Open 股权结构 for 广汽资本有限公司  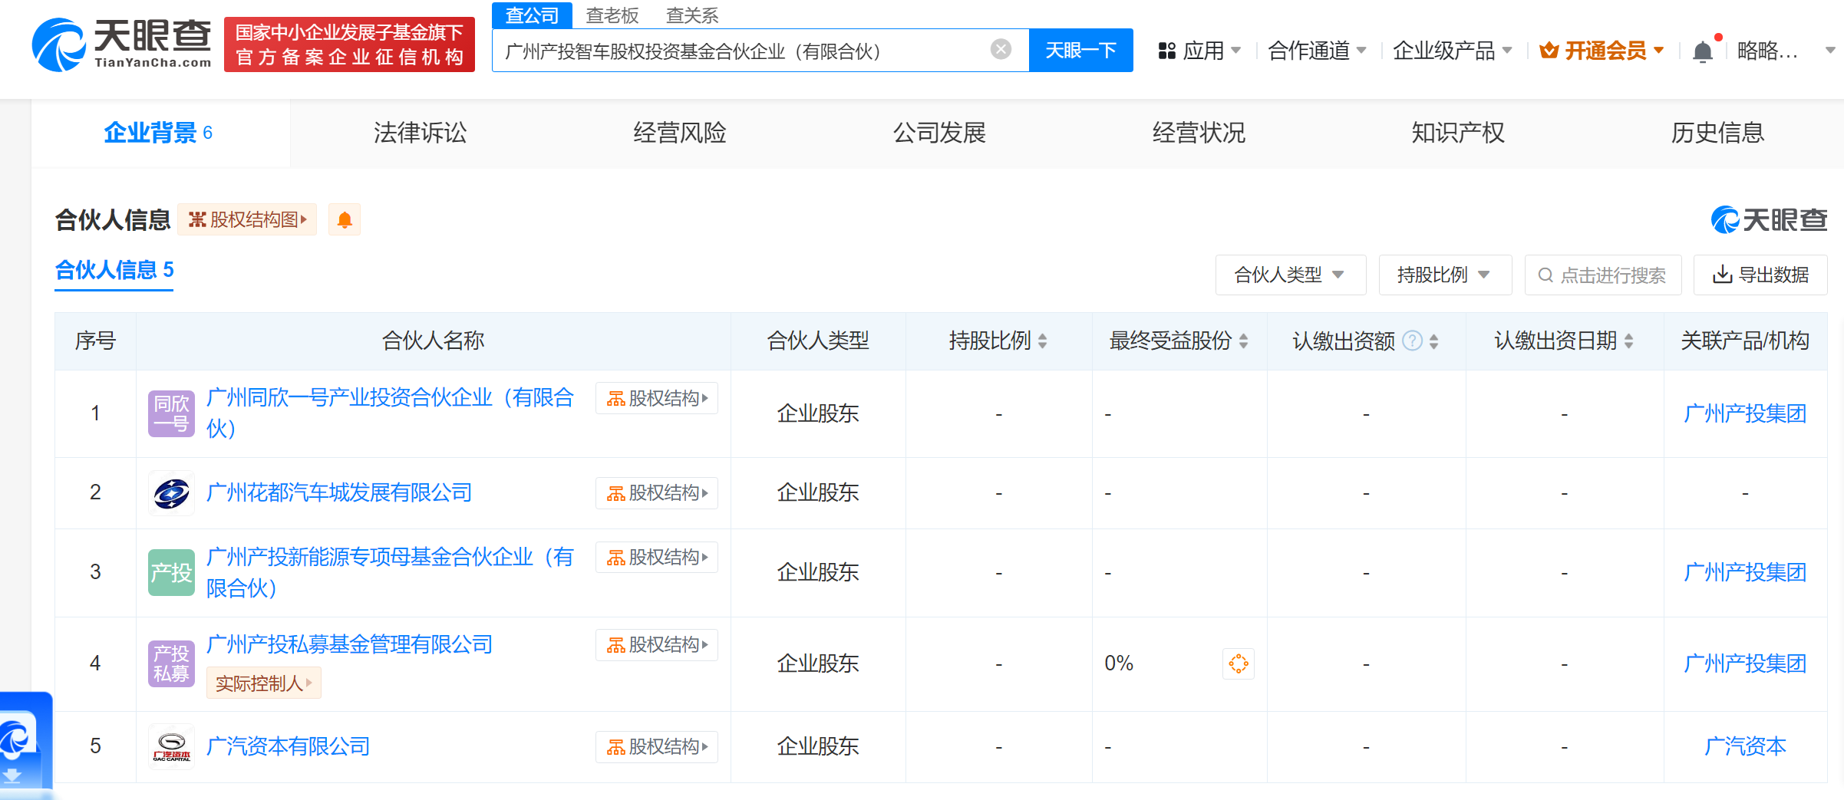[x=657, y=746]
